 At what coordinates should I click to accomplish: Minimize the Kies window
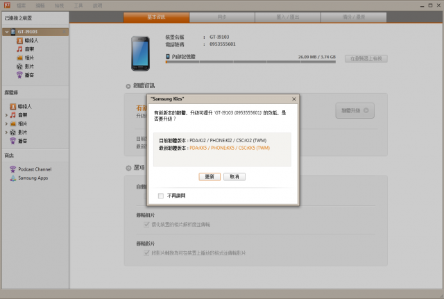(x=422, y=6)
